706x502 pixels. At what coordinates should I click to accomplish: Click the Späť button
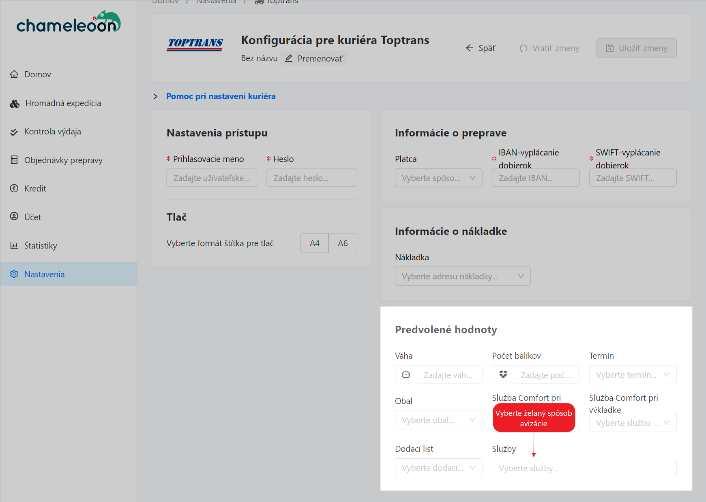[481, 48]
